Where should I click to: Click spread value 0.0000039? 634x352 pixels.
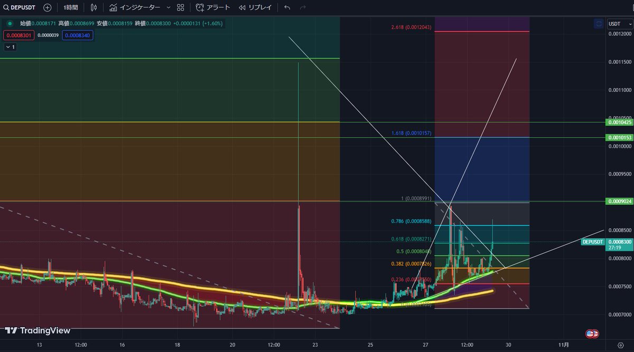48,35
